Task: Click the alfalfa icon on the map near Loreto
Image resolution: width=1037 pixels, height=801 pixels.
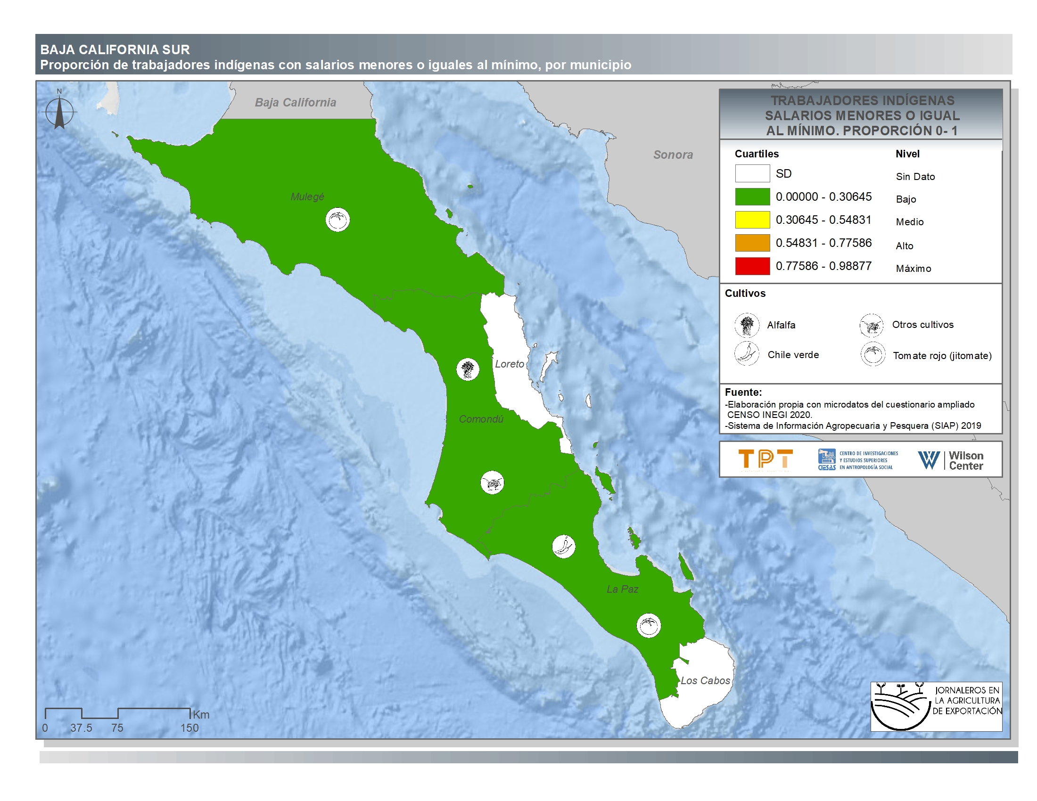Action: point(468,369)
